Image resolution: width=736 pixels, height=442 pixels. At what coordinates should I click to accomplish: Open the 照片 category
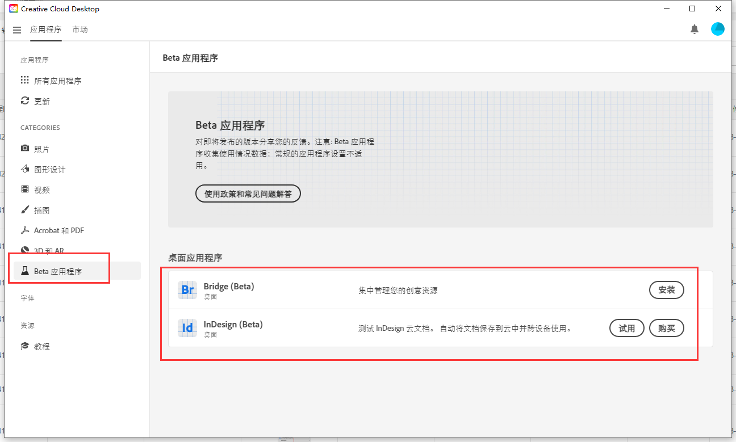(42, 149)
